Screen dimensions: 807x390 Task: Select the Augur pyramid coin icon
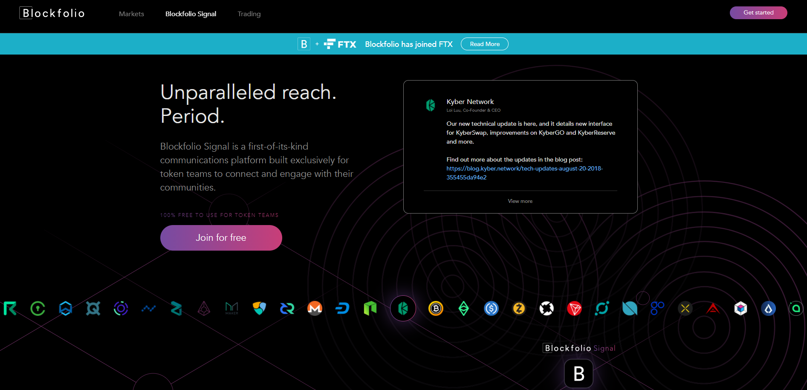204,308
